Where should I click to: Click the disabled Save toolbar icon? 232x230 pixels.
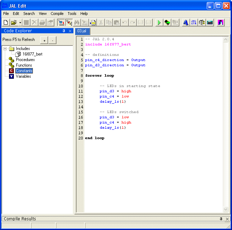click(26, 23)
